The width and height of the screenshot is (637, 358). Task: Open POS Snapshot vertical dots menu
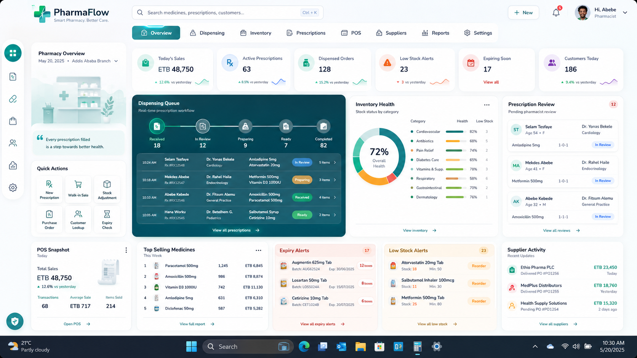pyautogui.click(x=126, y=250)
